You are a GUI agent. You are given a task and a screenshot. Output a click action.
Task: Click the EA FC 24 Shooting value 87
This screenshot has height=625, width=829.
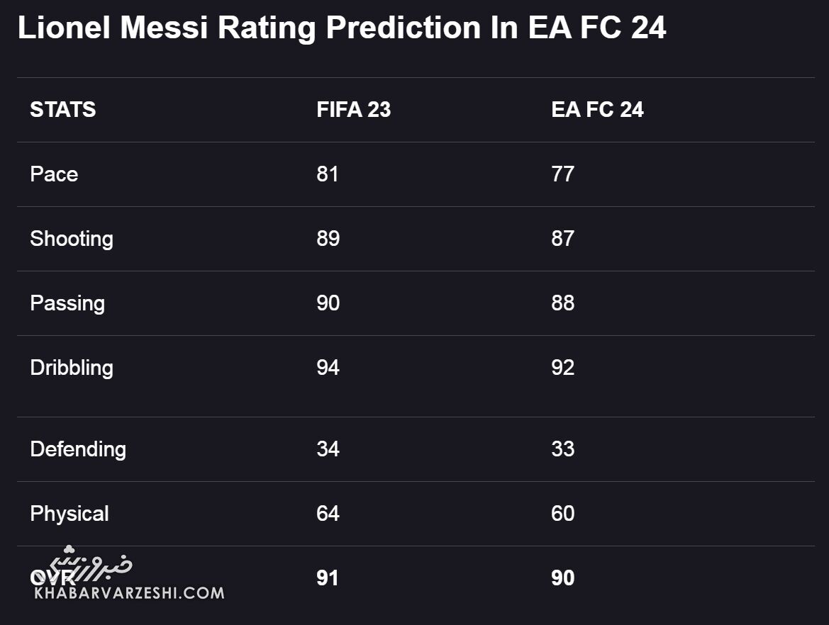pos(562,239)
